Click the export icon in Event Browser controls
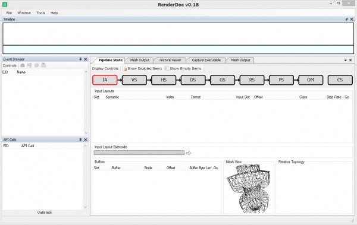357x225 pixels. point(43,65)
